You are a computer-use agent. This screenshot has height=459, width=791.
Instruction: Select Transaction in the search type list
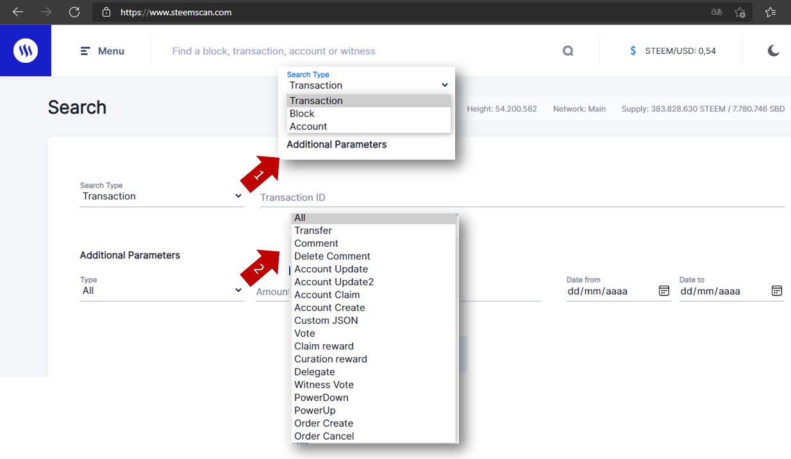tap(369, 101)
